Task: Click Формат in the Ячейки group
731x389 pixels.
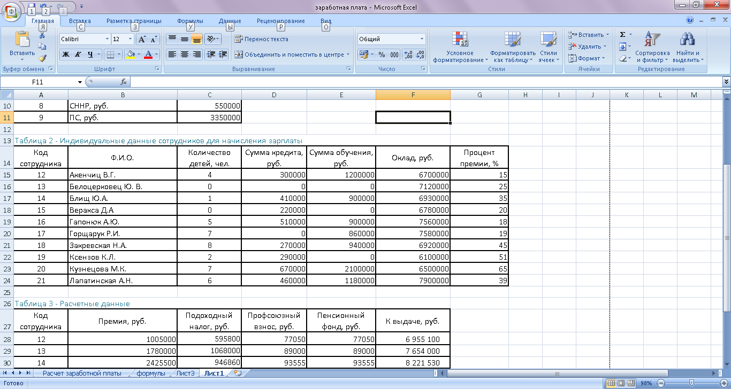Action: [587, 58]
